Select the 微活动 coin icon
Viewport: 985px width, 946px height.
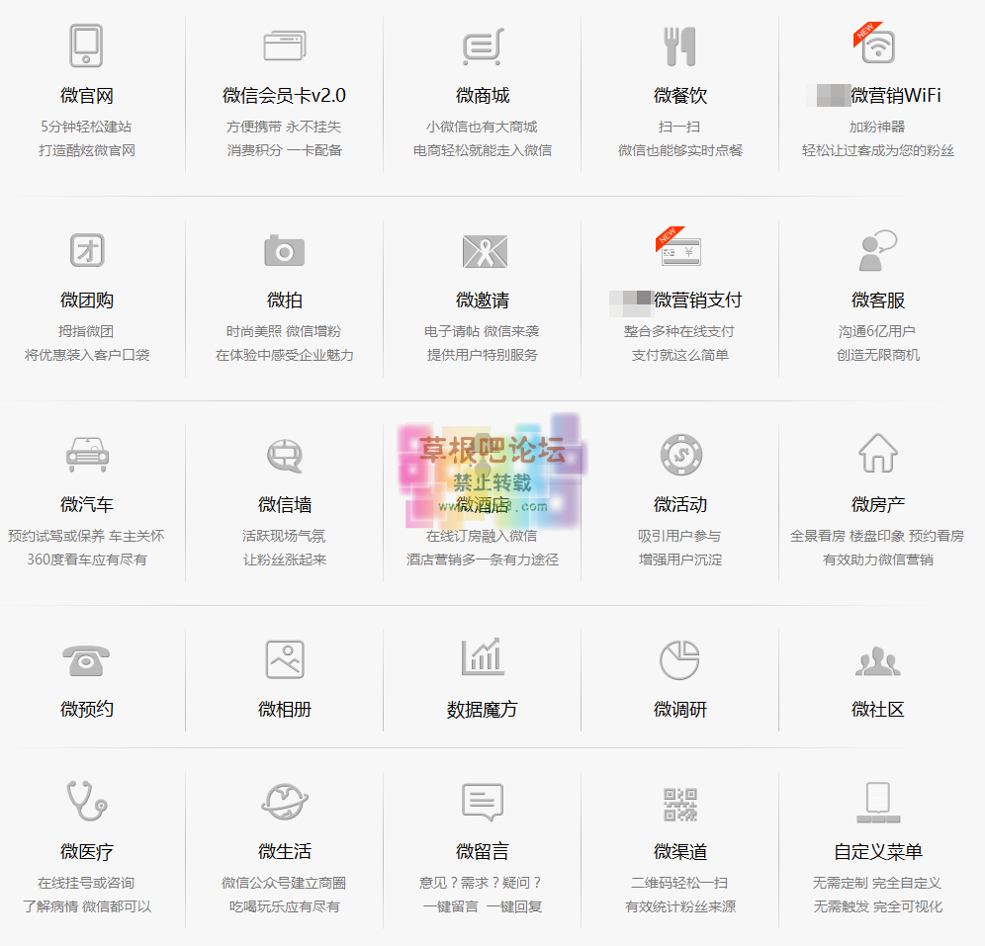point(679,456)
